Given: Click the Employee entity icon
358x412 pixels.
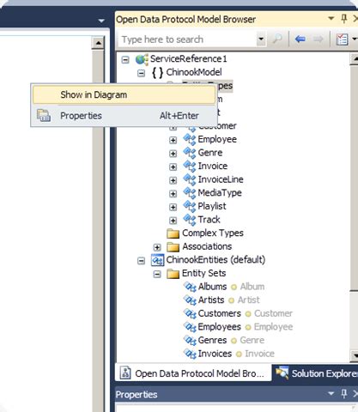Looking at the screenshot, I should [190, 140].
